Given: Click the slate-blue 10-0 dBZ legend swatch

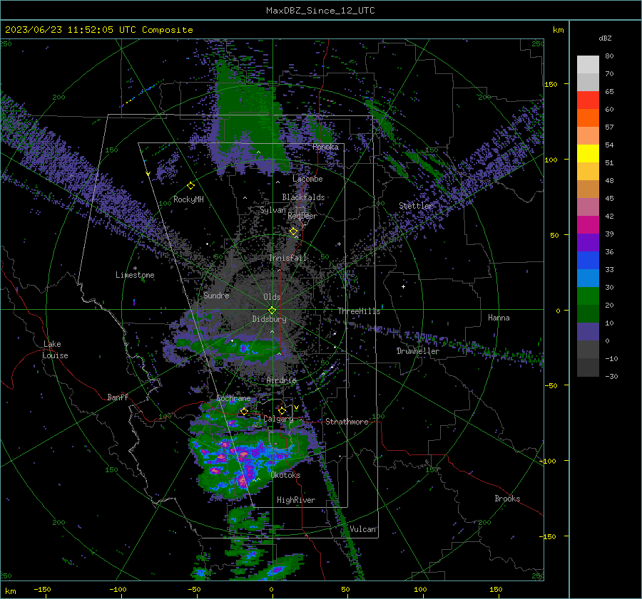Looking at the screenshot, I should coord(588,332).
